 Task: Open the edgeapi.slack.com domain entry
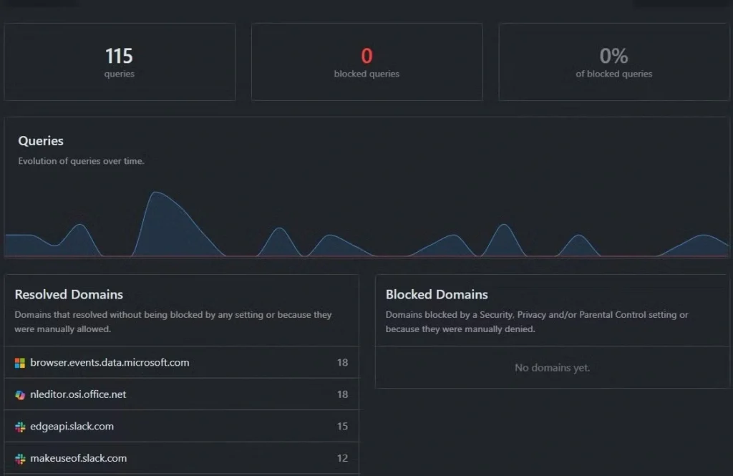(72, 427)
